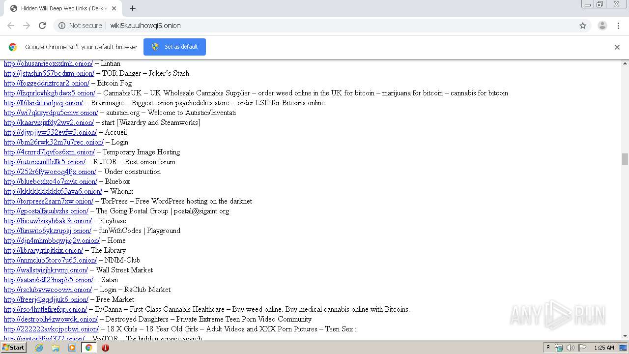Open network status tray icon

[559, 348]
